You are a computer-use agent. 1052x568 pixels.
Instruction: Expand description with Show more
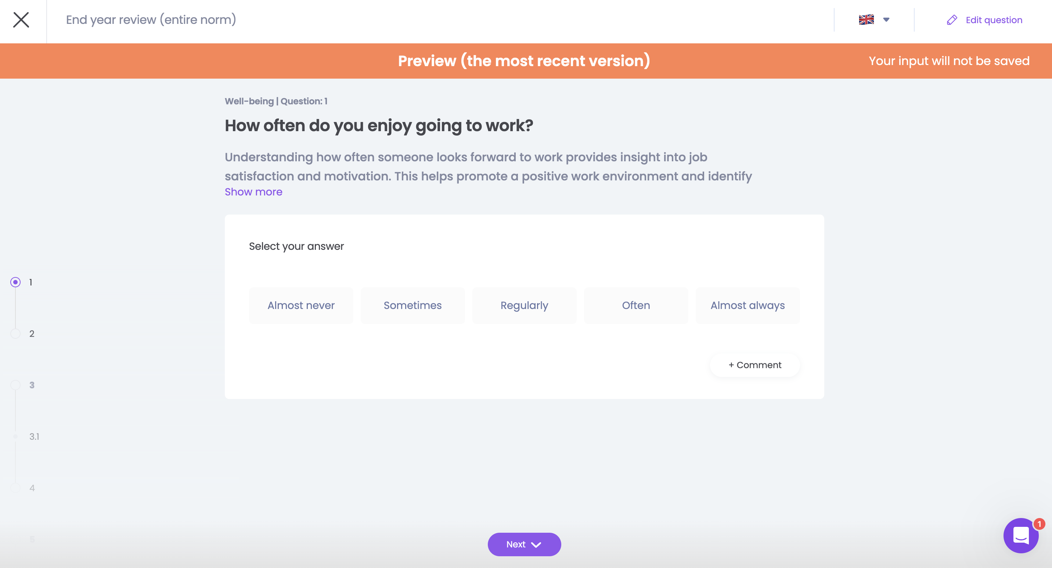point(253,192)
